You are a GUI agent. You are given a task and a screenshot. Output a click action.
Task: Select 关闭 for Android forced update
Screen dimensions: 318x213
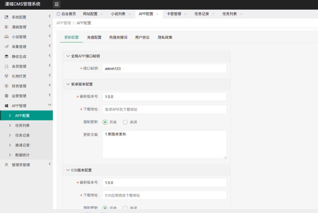point(125,122)
